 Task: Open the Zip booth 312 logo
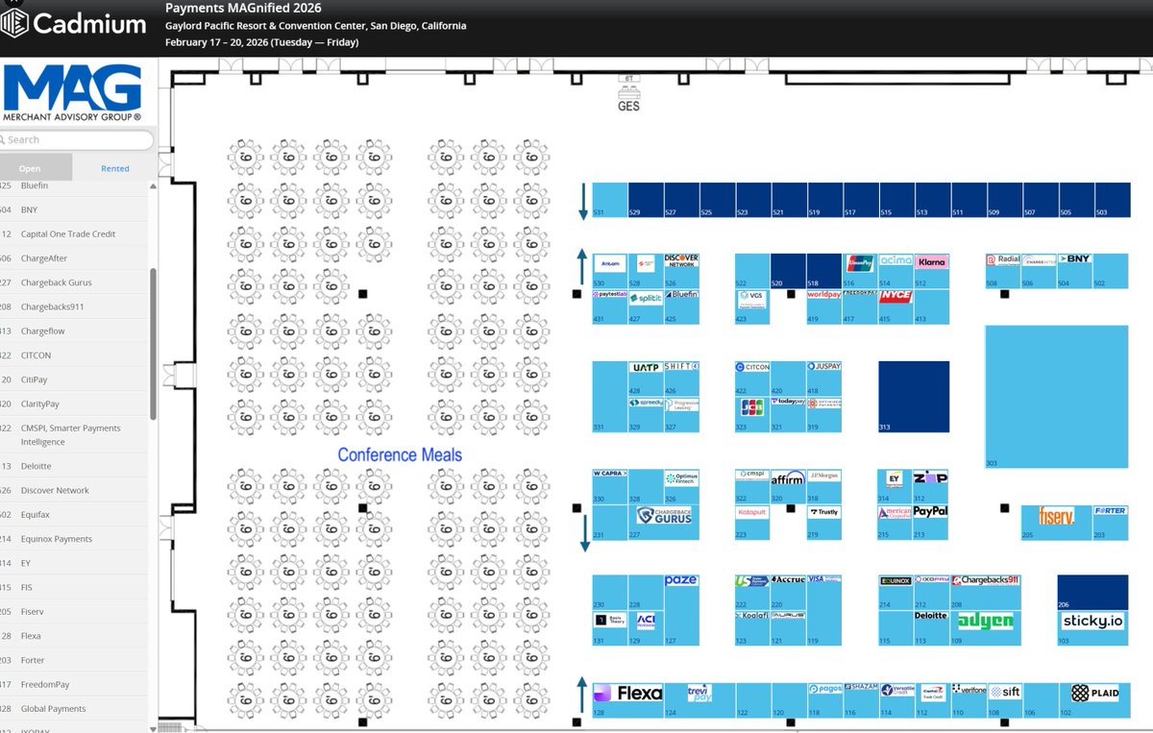(x=930, y=477)
